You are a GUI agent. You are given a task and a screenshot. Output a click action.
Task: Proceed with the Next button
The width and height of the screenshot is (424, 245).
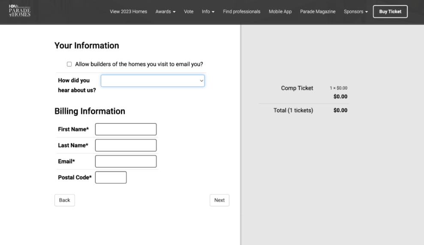click(219, 200)
